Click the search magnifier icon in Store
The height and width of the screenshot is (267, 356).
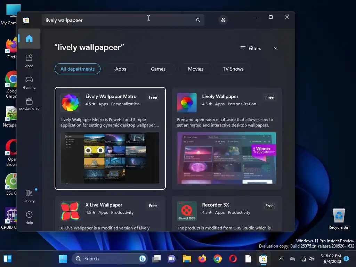[x=198, y=20]
